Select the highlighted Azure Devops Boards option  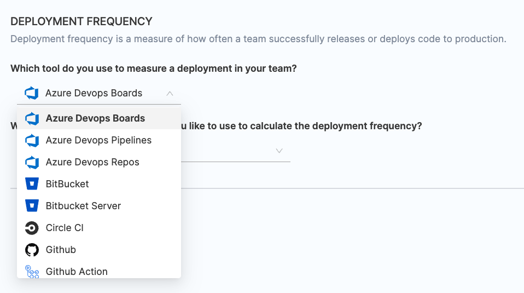pos(95,118)
